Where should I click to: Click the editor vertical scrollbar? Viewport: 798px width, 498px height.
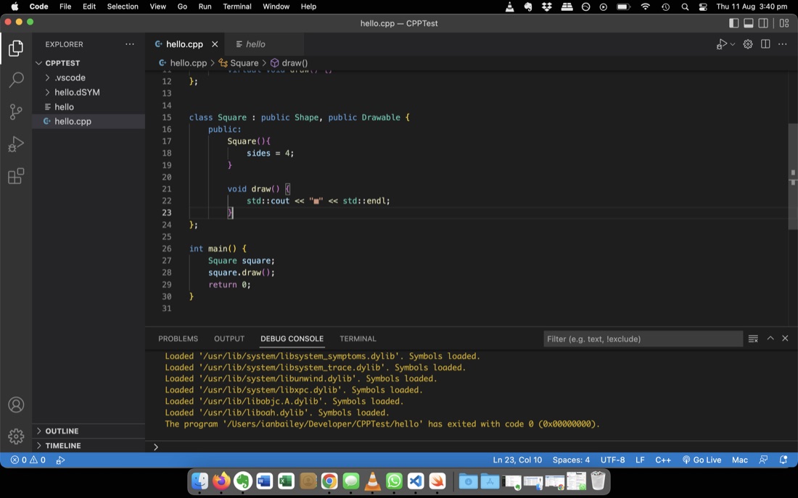coord(793,176)
